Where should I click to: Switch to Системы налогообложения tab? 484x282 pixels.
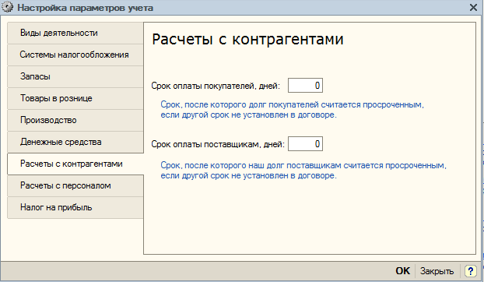tap(75, 55)
